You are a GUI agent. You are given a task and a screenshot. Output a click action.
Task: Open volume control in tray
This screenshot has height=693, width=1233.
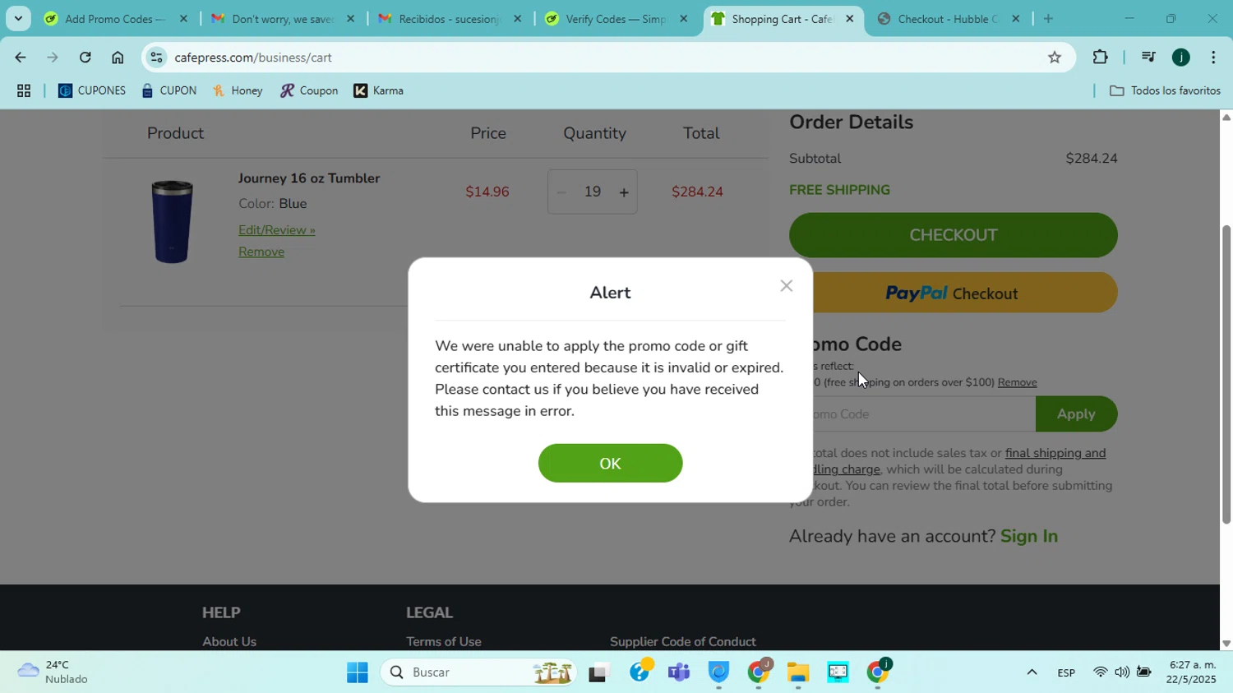pos(1122,673)
